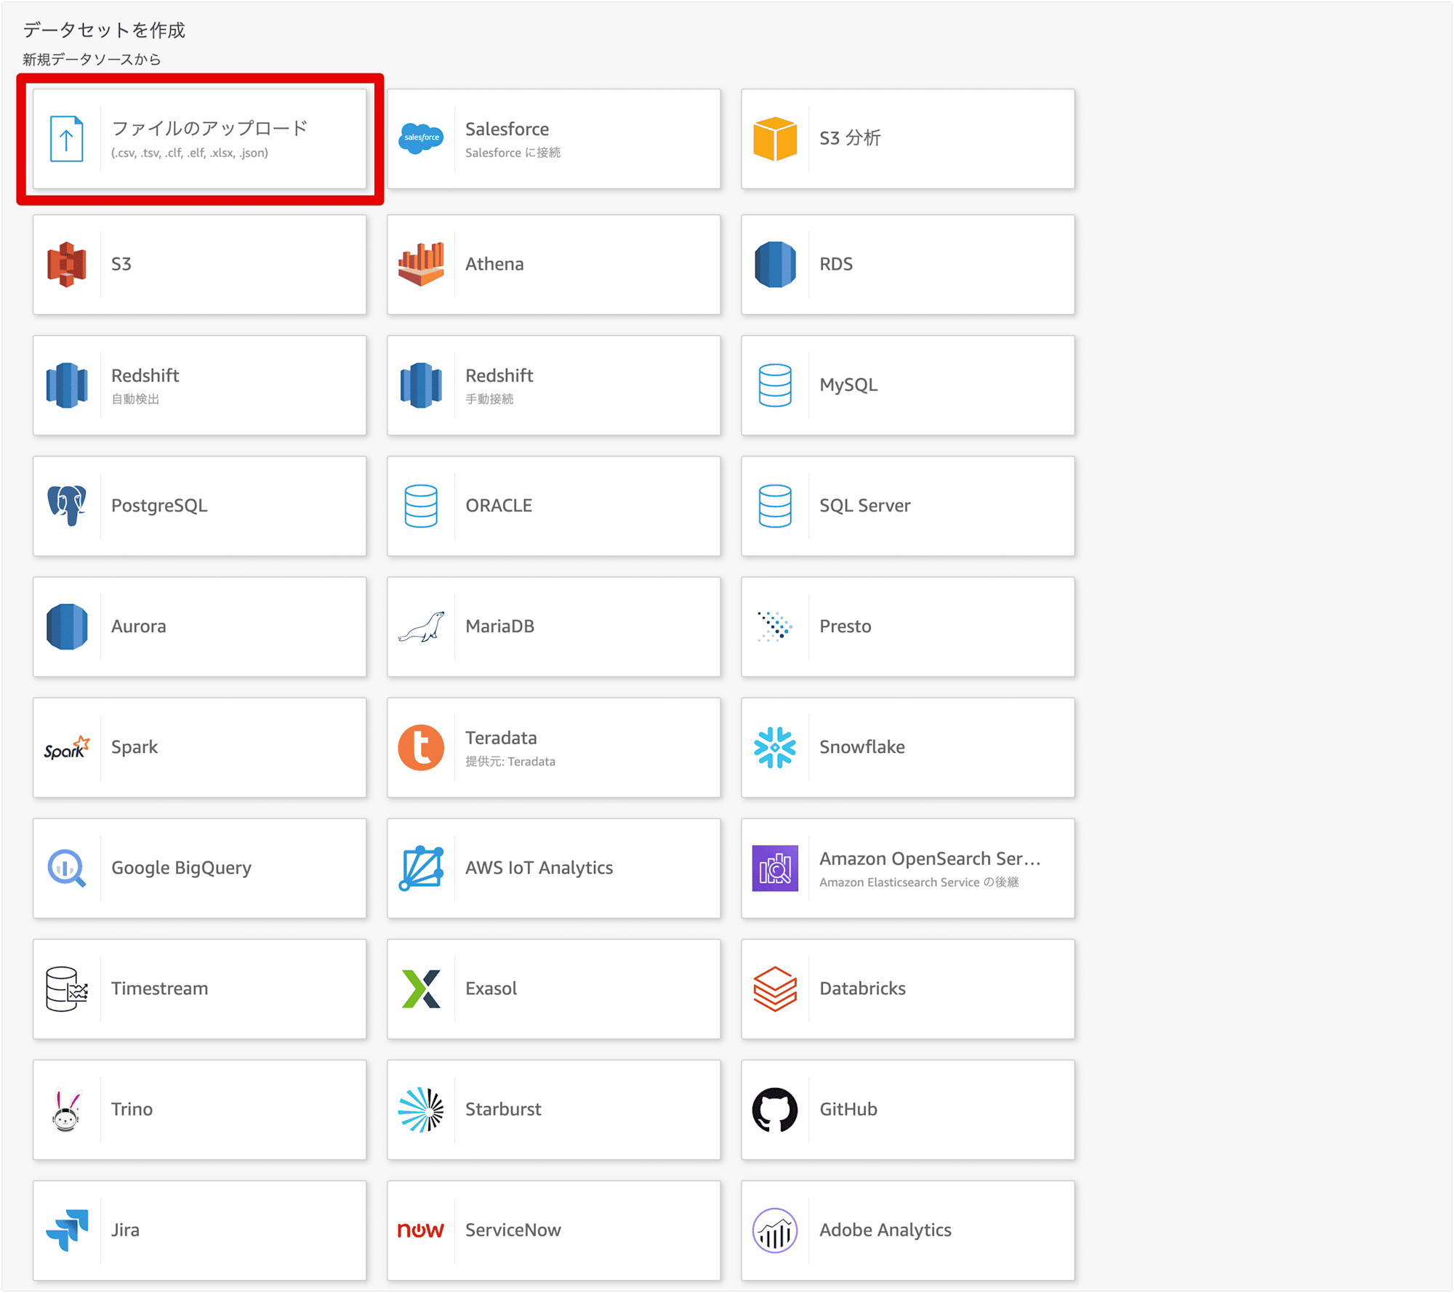
Task: Click the Databricks stacked layers icon
Action: pos(775,989)
